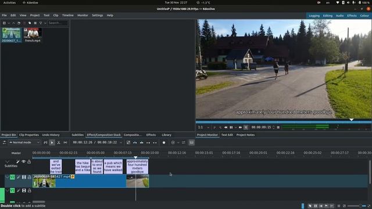
Task: Open the timecode format dropdown in timeline toolbar
Action: [121, 142]
